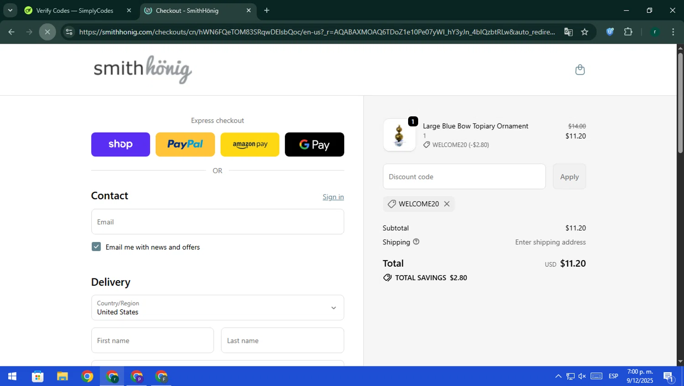Image resolution: width=684 pixels, height=386 pixels.
Task: Click the Discount code field
Action: tap(464, 176)
